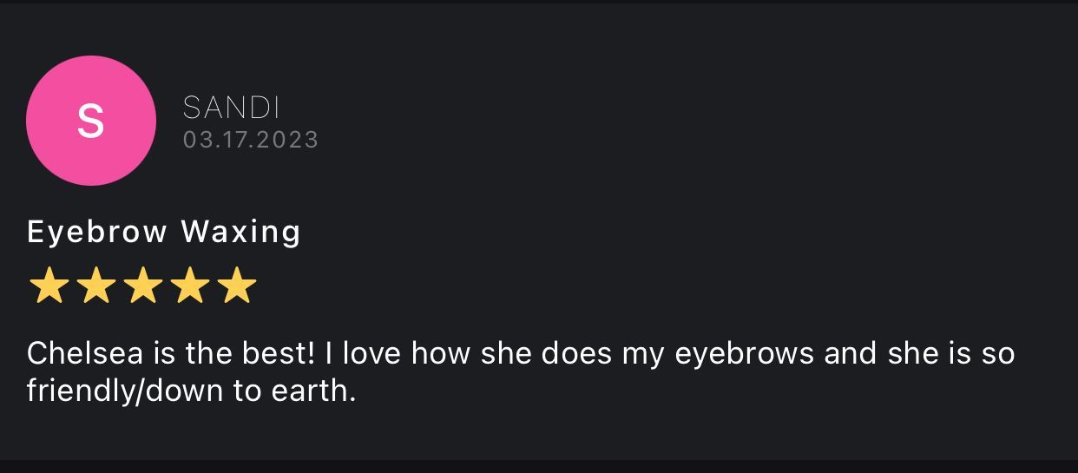Click the word "eyebrows" in review text
This screenshot has height=473, width=1078.
(732, 355)
